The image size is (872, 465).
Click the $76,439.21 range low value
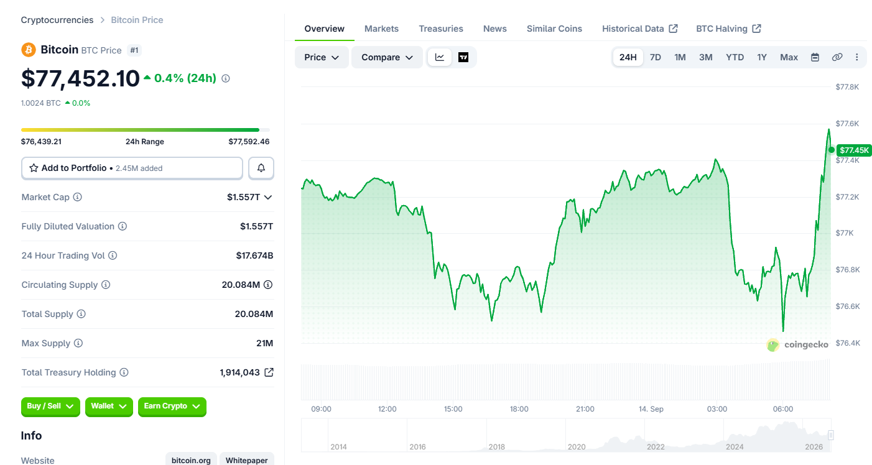tap(41, 142)
